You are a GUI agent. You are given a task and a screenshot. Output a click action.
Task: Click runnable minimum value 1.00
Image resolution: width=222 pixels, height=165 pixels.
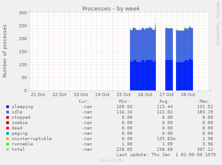(127, 144)
